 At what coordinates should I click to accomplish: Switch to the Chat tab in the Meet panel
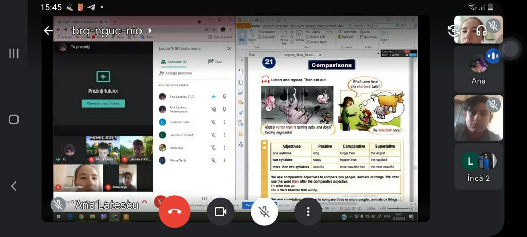point(215,62)
